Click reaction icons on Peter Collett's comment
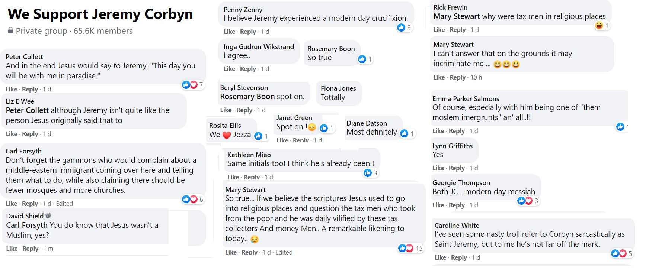 click(x=190, y=85)
